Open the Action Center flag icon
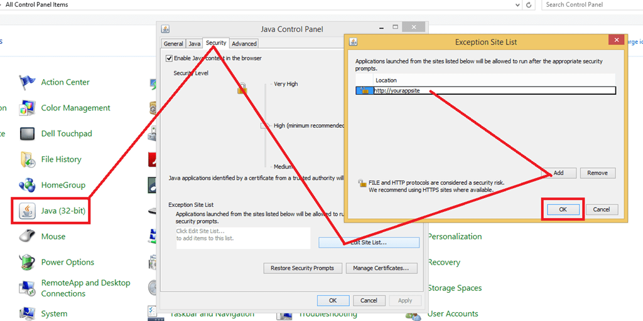 point(28,82)
